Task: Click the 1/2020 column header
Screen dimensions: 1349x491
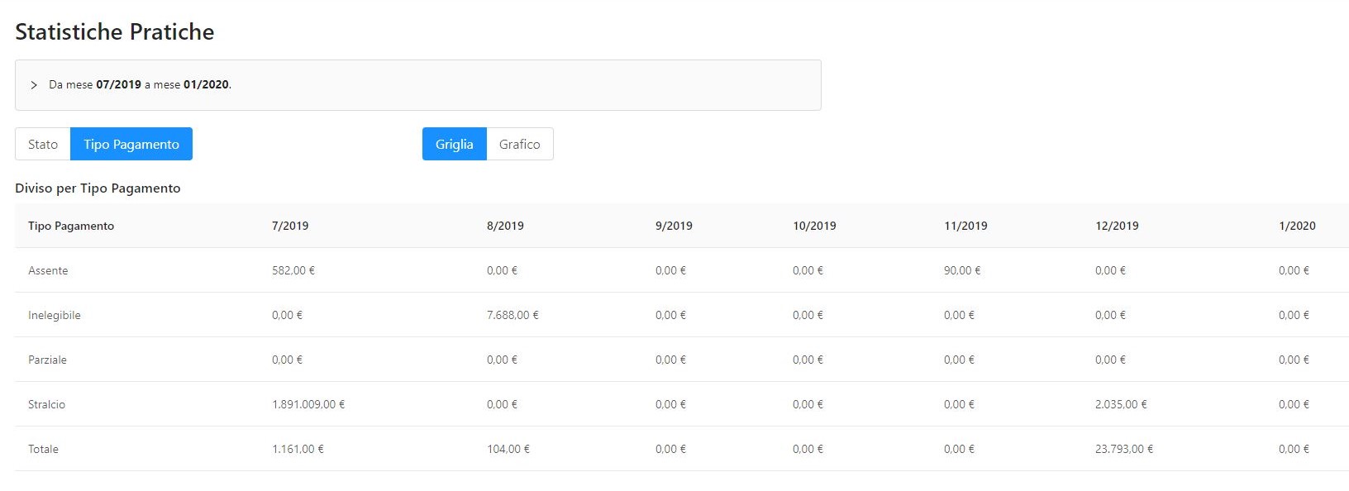Action: 1297,226
